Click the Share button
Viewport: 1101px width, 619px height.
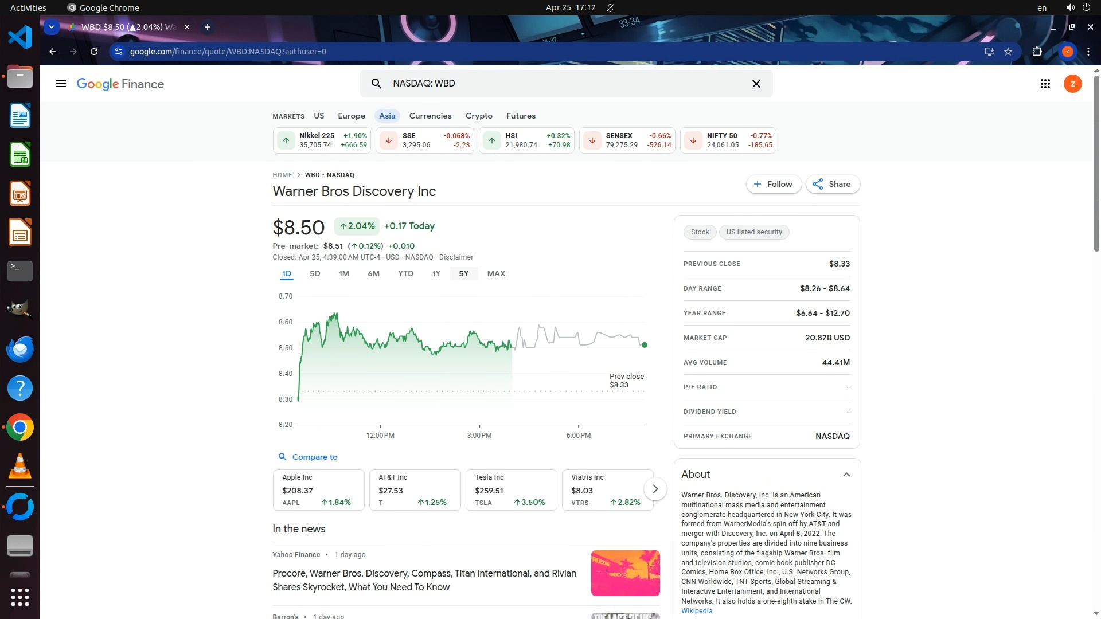click(832, 184)
